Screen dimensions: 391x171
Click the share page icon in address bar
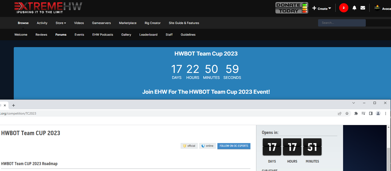339,113
